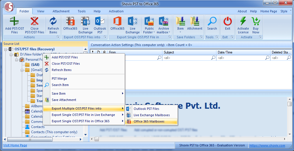Select Save Attachment from context menu

[84, 100]
